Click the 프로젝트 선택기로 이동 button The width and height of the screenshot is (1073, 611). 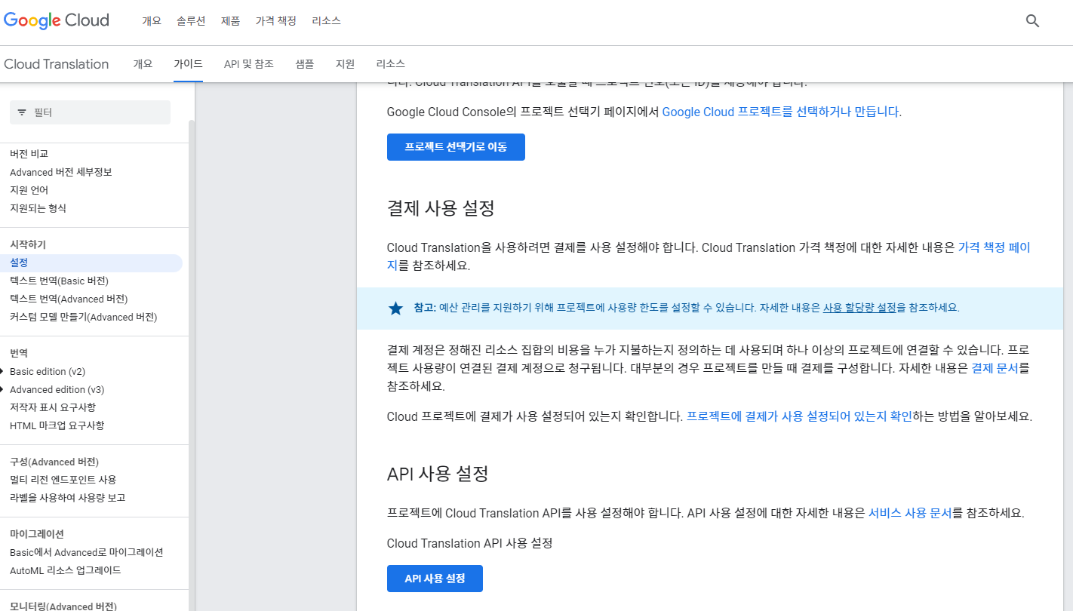click(456, 147)
